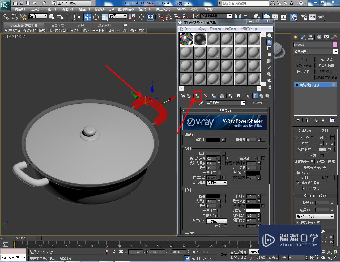The height and width of the screenshot is (262, 340).
Task: Click Go to Parent icon
Action: click(x=261, y=96)
